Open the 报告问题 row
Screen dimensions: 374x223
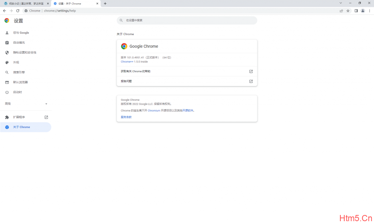click(187, 81)
